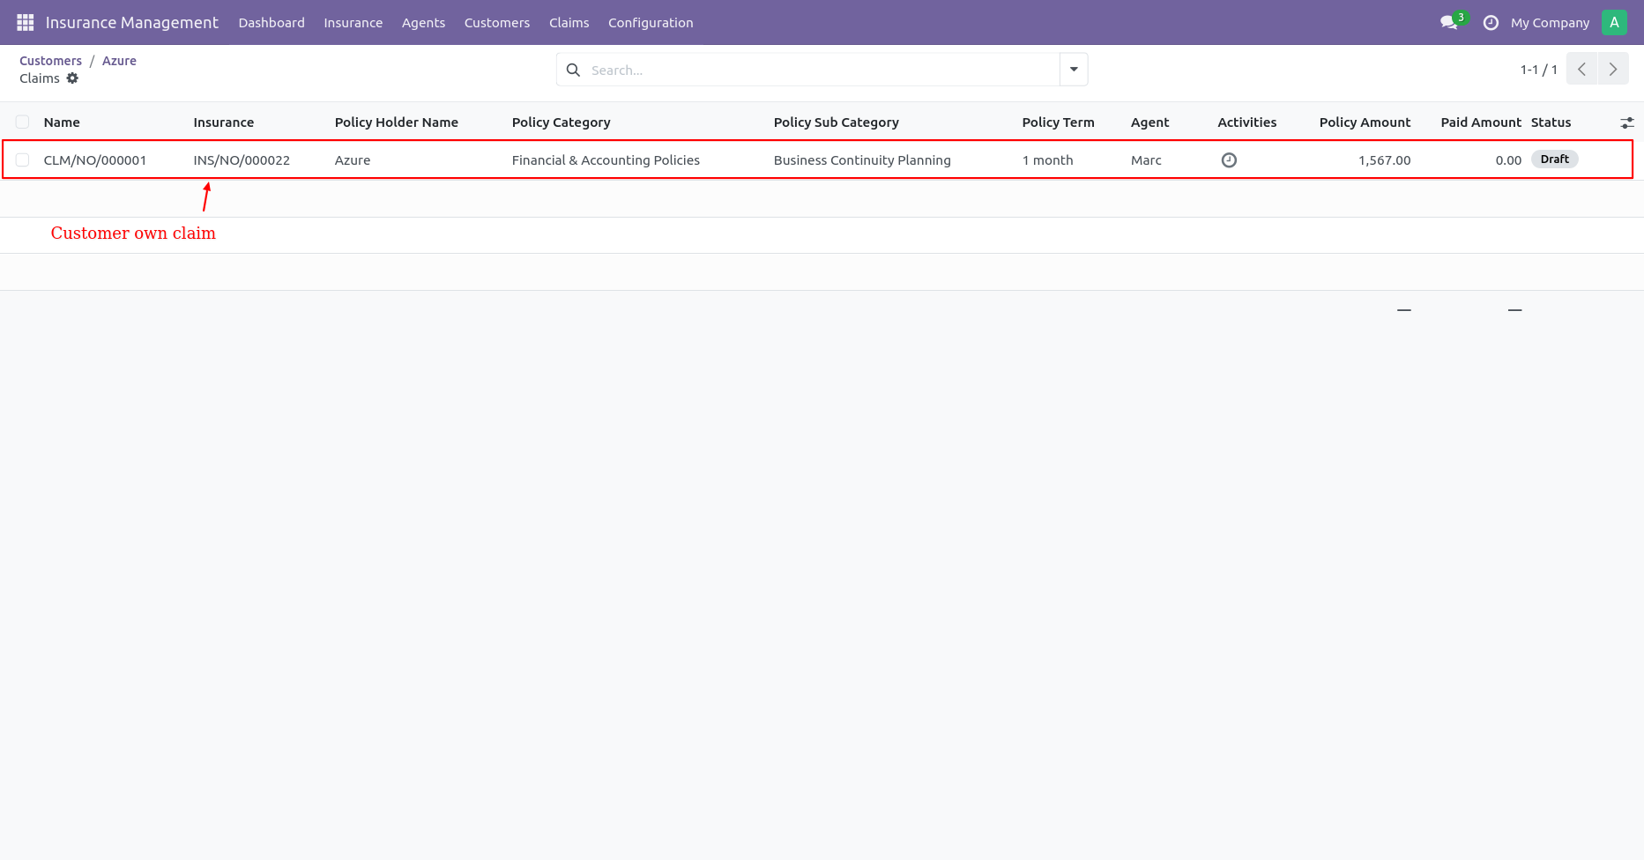The height and width of the screenshot is (860, 1644).
Task: Click the search magnifier icon
Action: click(573, 70)
